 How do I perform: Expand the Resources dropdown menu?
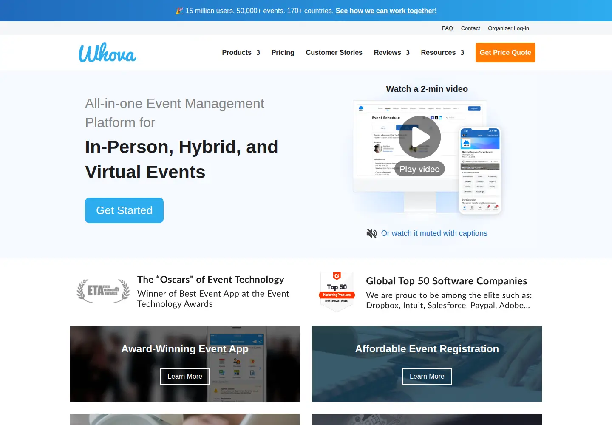click(442, 53)
